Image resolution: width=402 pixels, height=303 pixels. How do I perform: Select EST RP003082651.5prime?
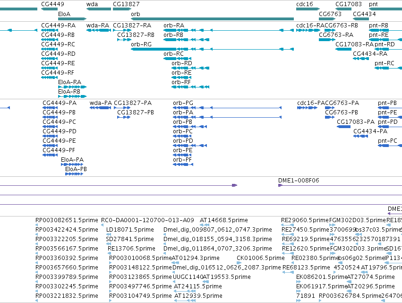[37, 225]
